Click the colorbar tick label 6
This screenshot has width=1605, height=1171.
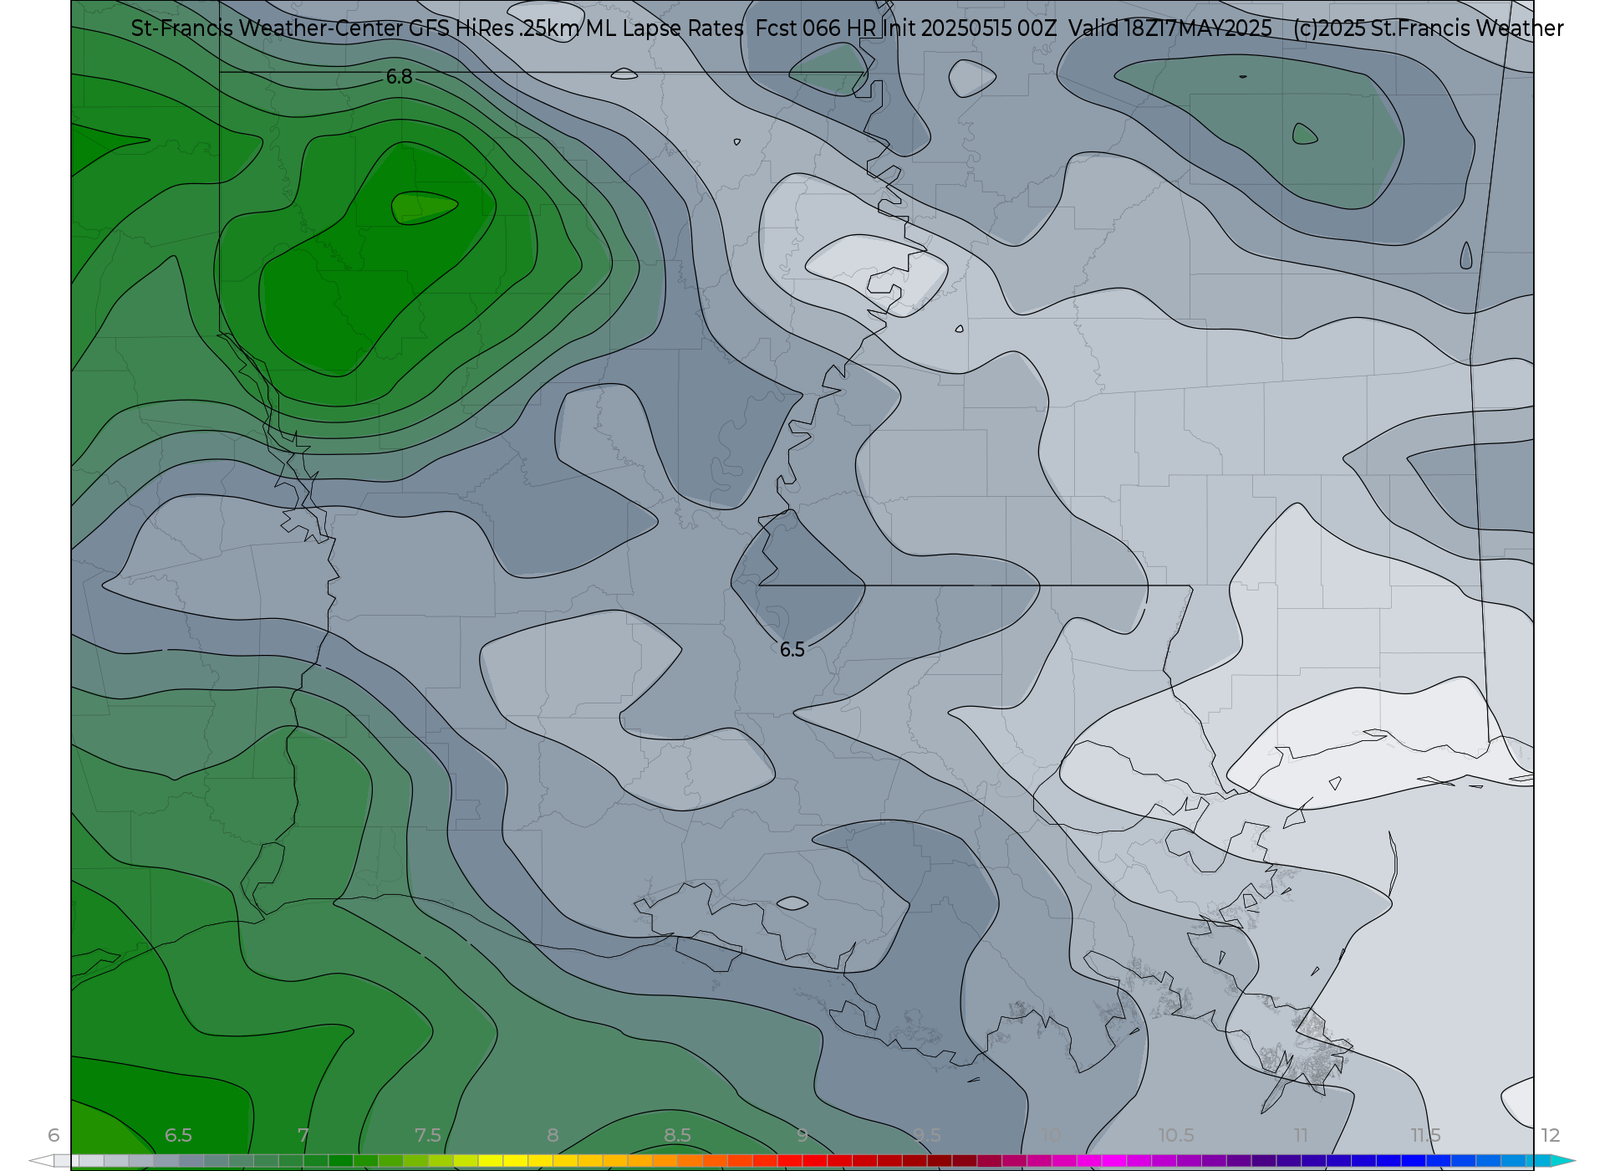(x=53, y=1135)
